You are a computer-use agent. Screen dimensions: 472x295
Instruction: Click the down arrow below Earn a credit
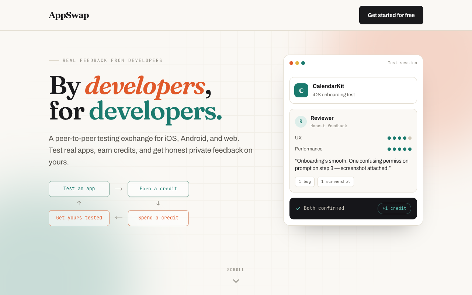pos(158,203)
